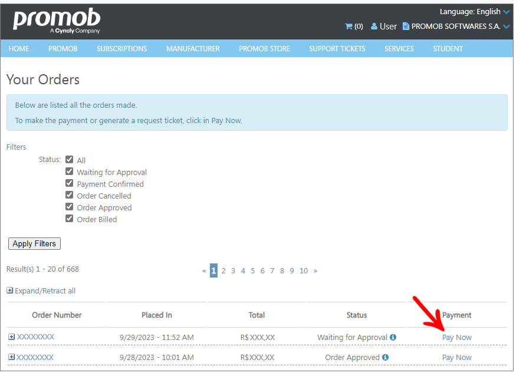The width and height of the screenshot is (523, 383).
Task: Click the User profile icon
Action: coord(374,27)
